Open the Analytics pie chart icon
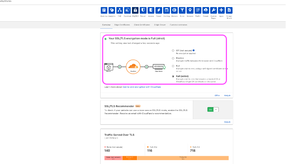The image size is (286, 164). (112, 10)
